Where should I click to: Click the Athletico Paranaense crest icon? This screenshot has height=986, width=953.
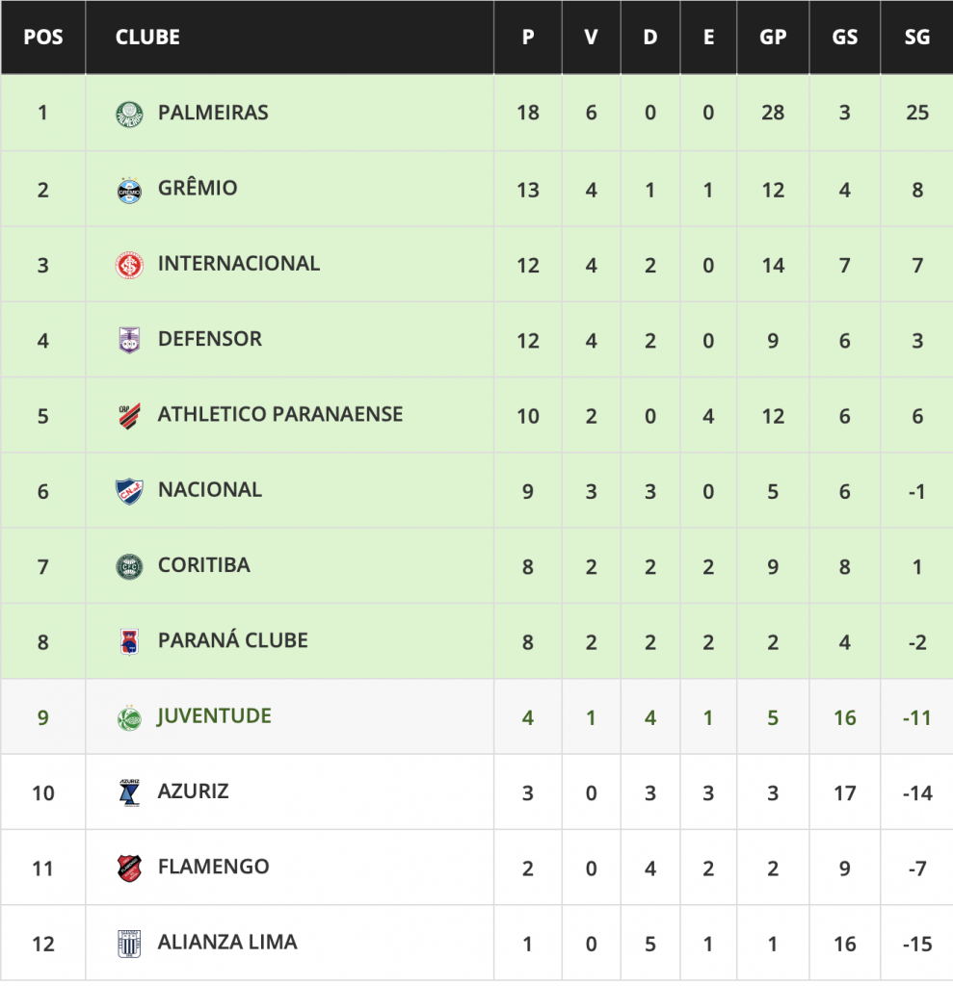[x=128, y=415]
